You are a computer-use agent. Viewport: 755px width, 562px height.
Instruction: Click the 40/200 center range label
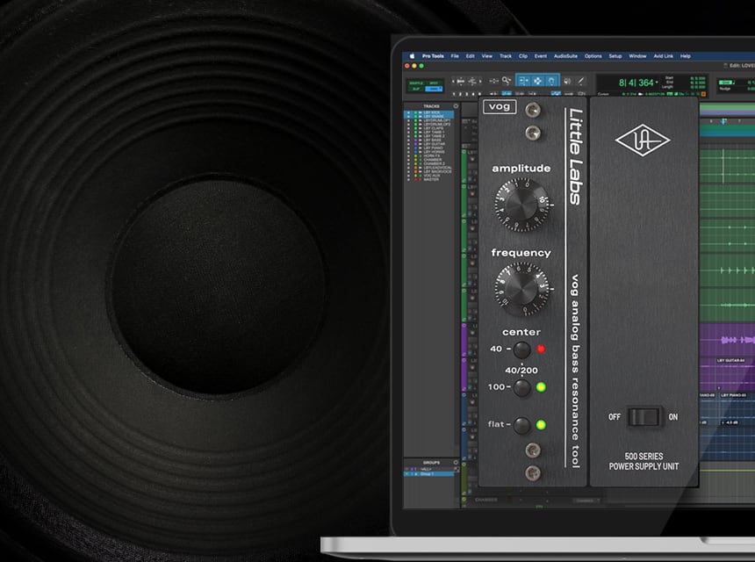coord(521,370)
